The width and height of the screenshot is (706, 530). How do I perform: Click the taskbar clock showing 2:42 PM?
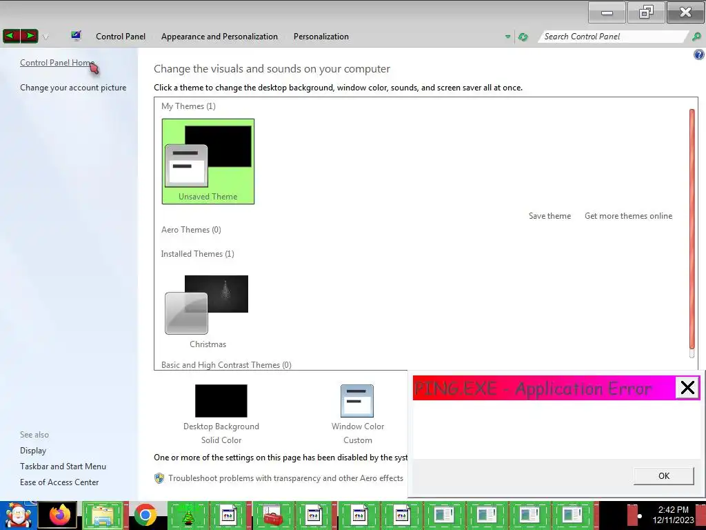(673, 515)
